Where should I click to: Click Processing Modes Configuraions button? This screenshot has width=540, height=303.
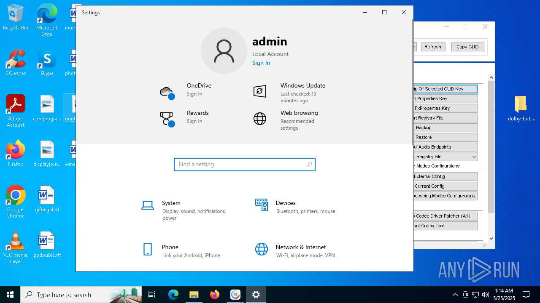pos(445,196)
